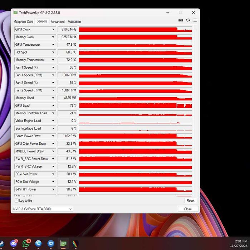
Task: Open the Validation tab
Action: click(x=74, y=22)
